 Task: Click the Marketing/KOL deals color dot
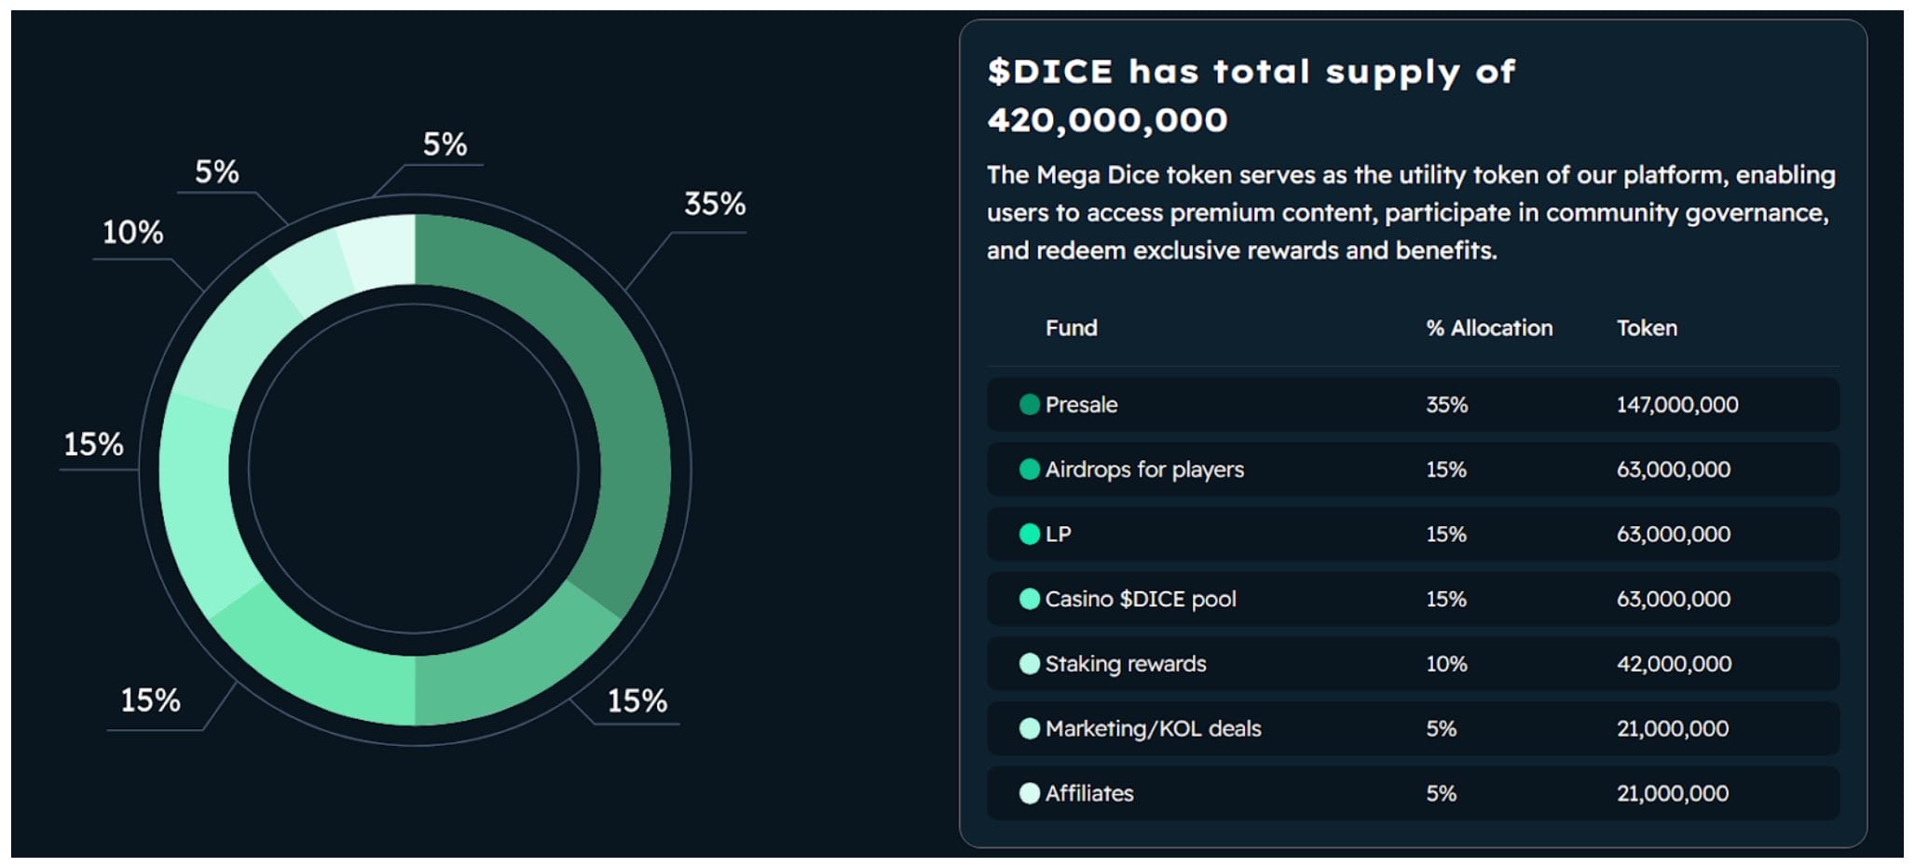click(x=1029, y=728)
